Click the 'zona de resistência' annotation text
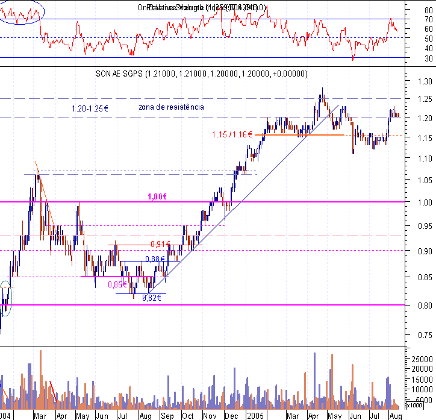436x420 pixels. click(171, 107)
